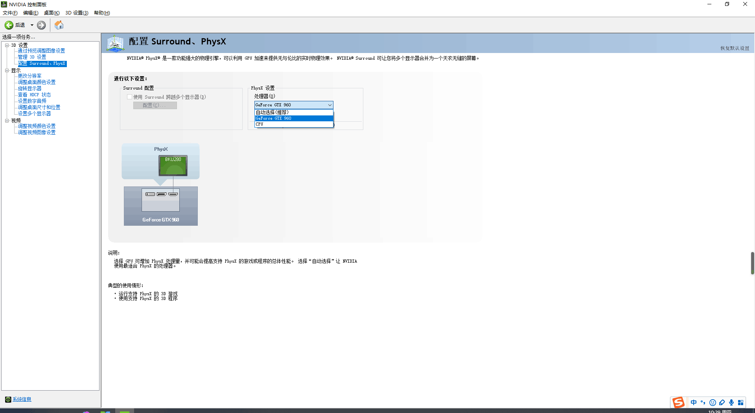Open the 系统信息 link
This screenshot has height=413, width=755.
pyautogui.click(x=22, y=399)
